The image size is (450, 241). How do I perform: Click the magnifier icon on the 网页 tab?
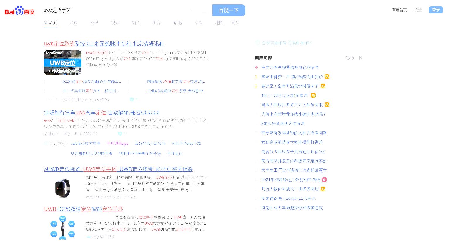(46, 23)
